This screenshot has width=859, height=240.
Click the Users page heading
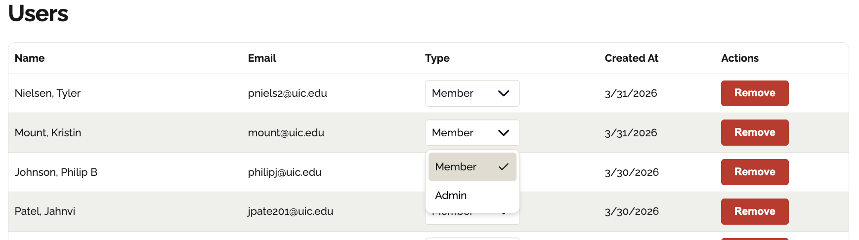click(x=38, y=13)
